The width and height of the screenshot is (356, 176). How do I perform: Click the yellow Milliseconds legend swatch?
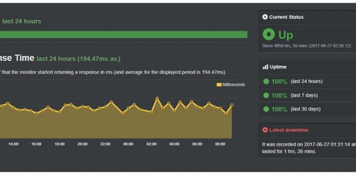pyautogui.click(x=219, y=85)
